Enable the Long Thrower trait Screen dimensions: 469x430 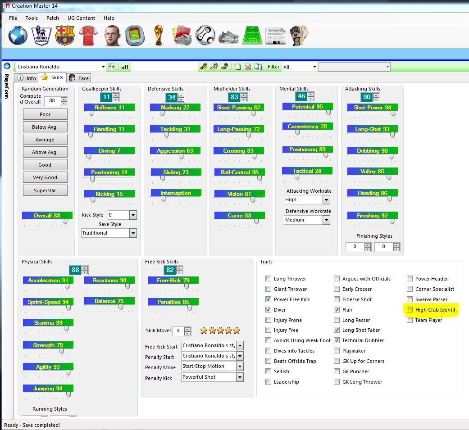click(x=269, y=279)
